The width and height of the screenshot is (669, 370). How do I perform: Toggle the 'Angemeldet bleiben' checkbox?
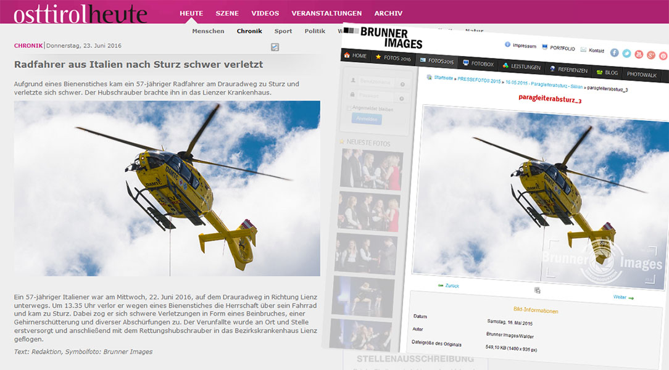coord(349,108)
